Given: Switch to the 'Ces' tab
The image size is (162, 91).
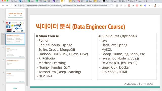Looking at the screenshot, I should tap(89, 1).
